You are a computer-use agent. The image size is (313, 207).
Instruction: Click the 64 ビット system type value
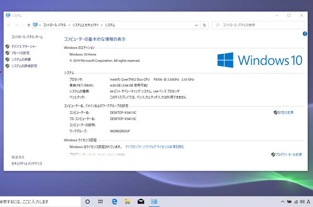click(x=145, y=91)
